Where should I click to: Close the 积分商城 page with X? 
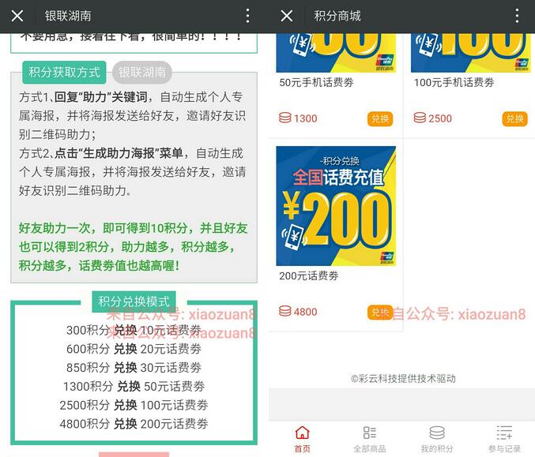287,16
